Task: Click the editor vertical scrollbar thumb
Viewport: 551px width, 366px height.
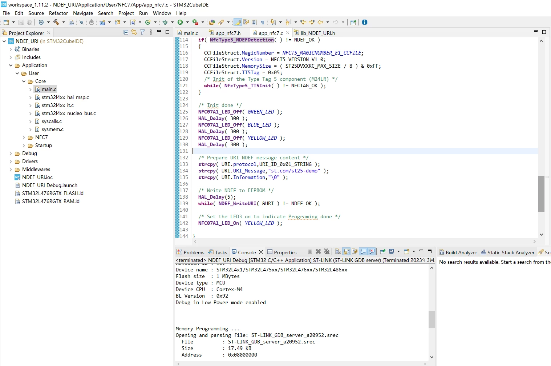Action: click(541, 194)
